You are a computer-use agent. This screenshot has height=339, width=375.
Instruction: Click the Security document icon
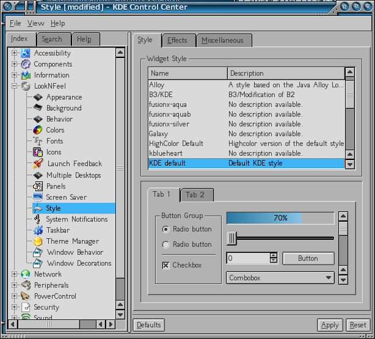pos(26,307)
